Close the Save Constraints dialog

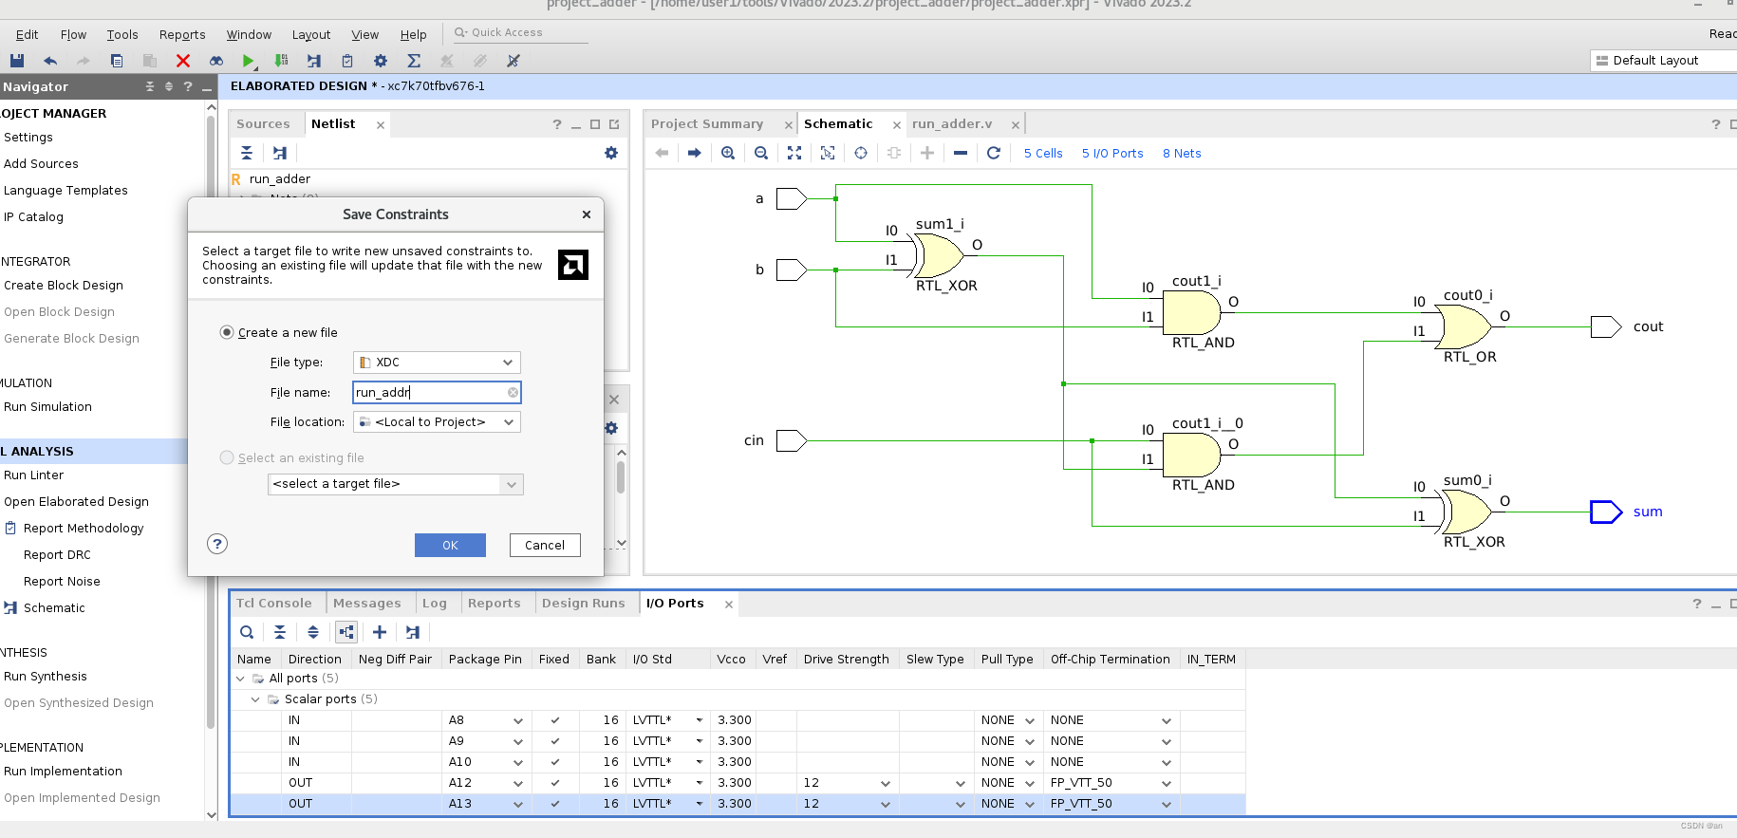pyautogui.click(x=587, y=214)
